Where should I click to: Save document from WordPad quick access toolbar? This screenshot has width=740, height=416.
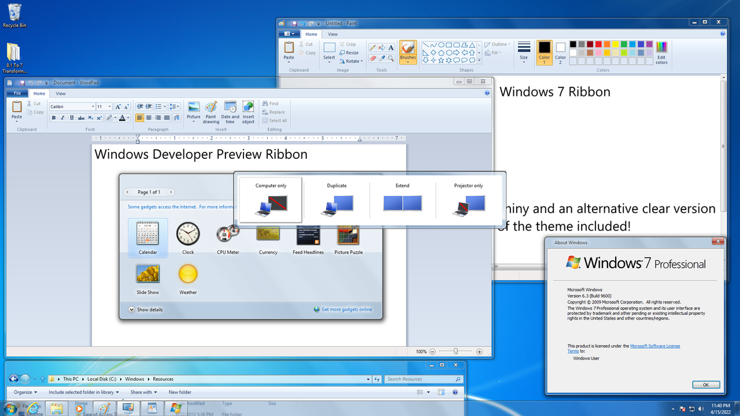[22, 83]
